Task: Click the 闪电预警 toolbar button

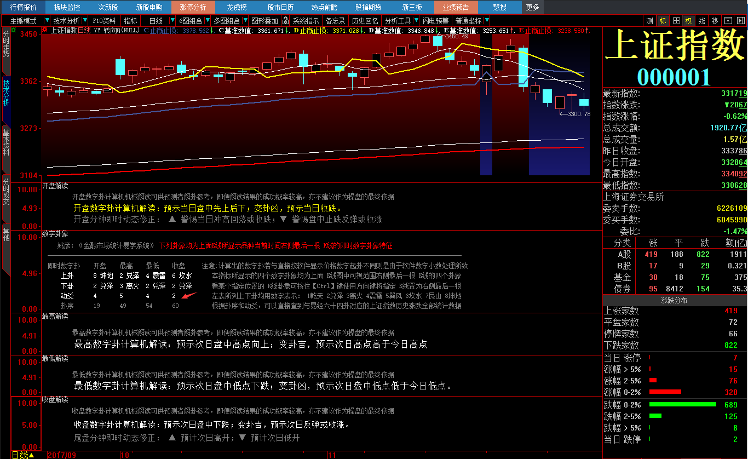Action: coord(436,21)
